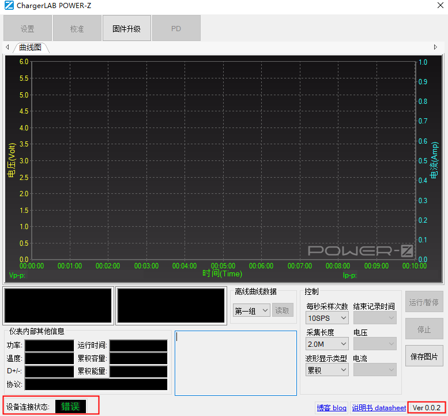This screenshot has height=416, width=448.
Task: Select the 曲线图 chart tab
Action: pos(31,47)
